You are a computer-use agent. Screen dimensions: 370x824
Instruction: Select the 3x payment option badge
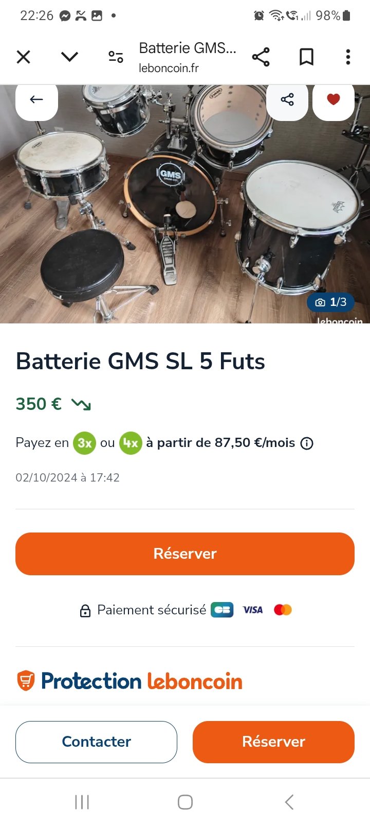(x=84, y=443)
